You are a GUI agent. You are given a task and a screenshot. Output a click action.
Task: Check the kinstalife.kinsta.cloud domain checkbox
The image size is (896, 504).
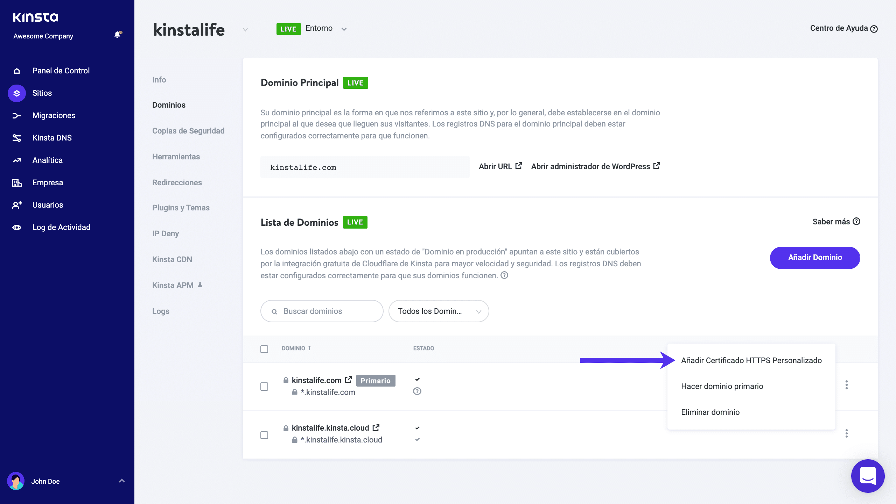coord(264,435)
